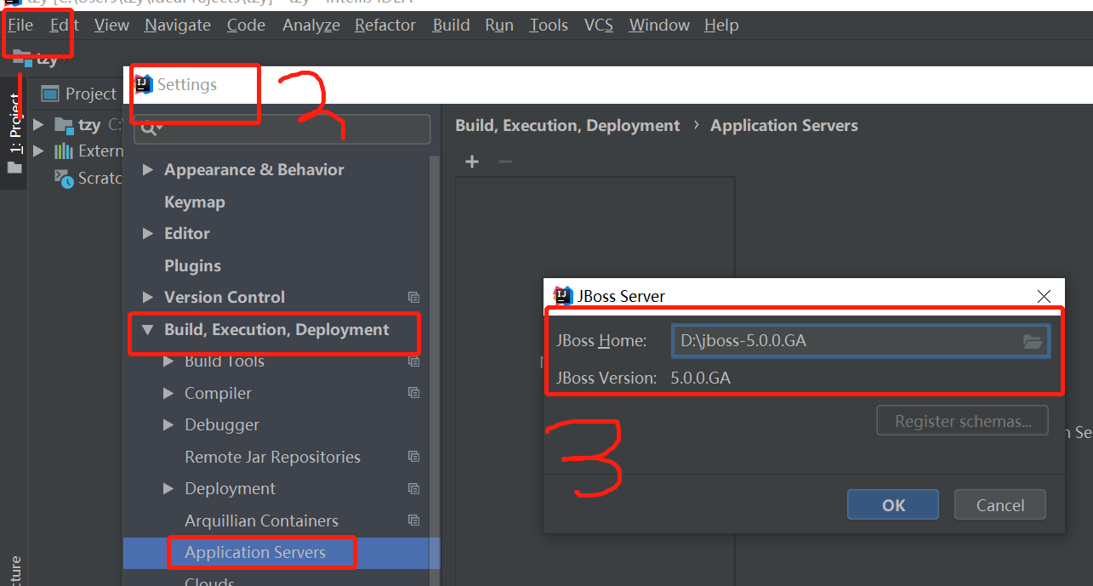The width and height of the screenshot is (1093, 586).
Task: Select Keymap settings
Action: point(195,202)
